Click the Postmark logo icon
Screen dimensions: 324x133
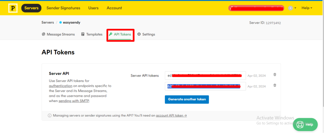point(13,8)
